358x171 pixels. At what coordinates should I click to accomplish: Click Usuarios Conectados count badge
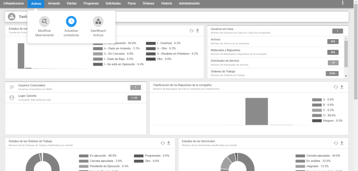click(135, 87)
